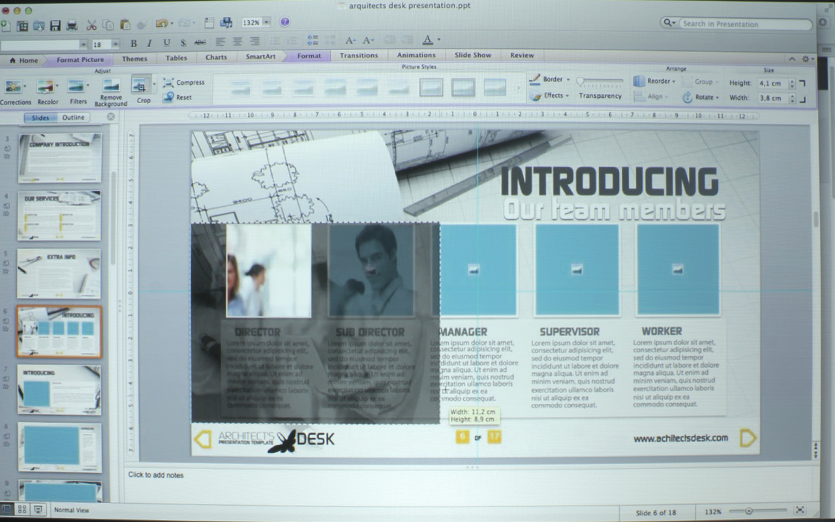Switch to Slides view in sidebar
Viewport: 835px width, 522px height.
tap(40, 117)
